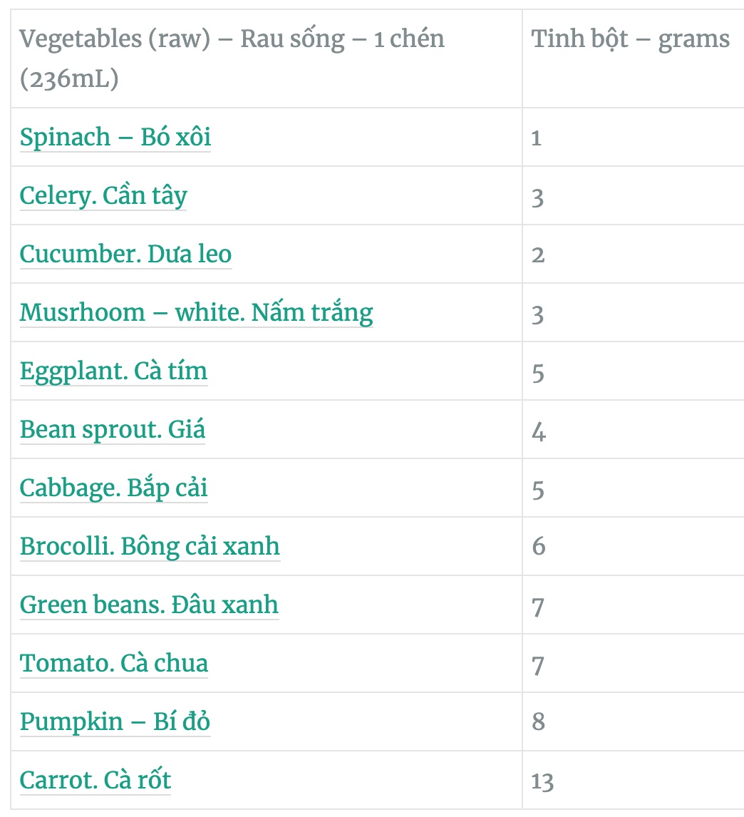Open the Green beans. Đâu xanh link
Screen dimensions: 744x817
[x=149, y=605]
